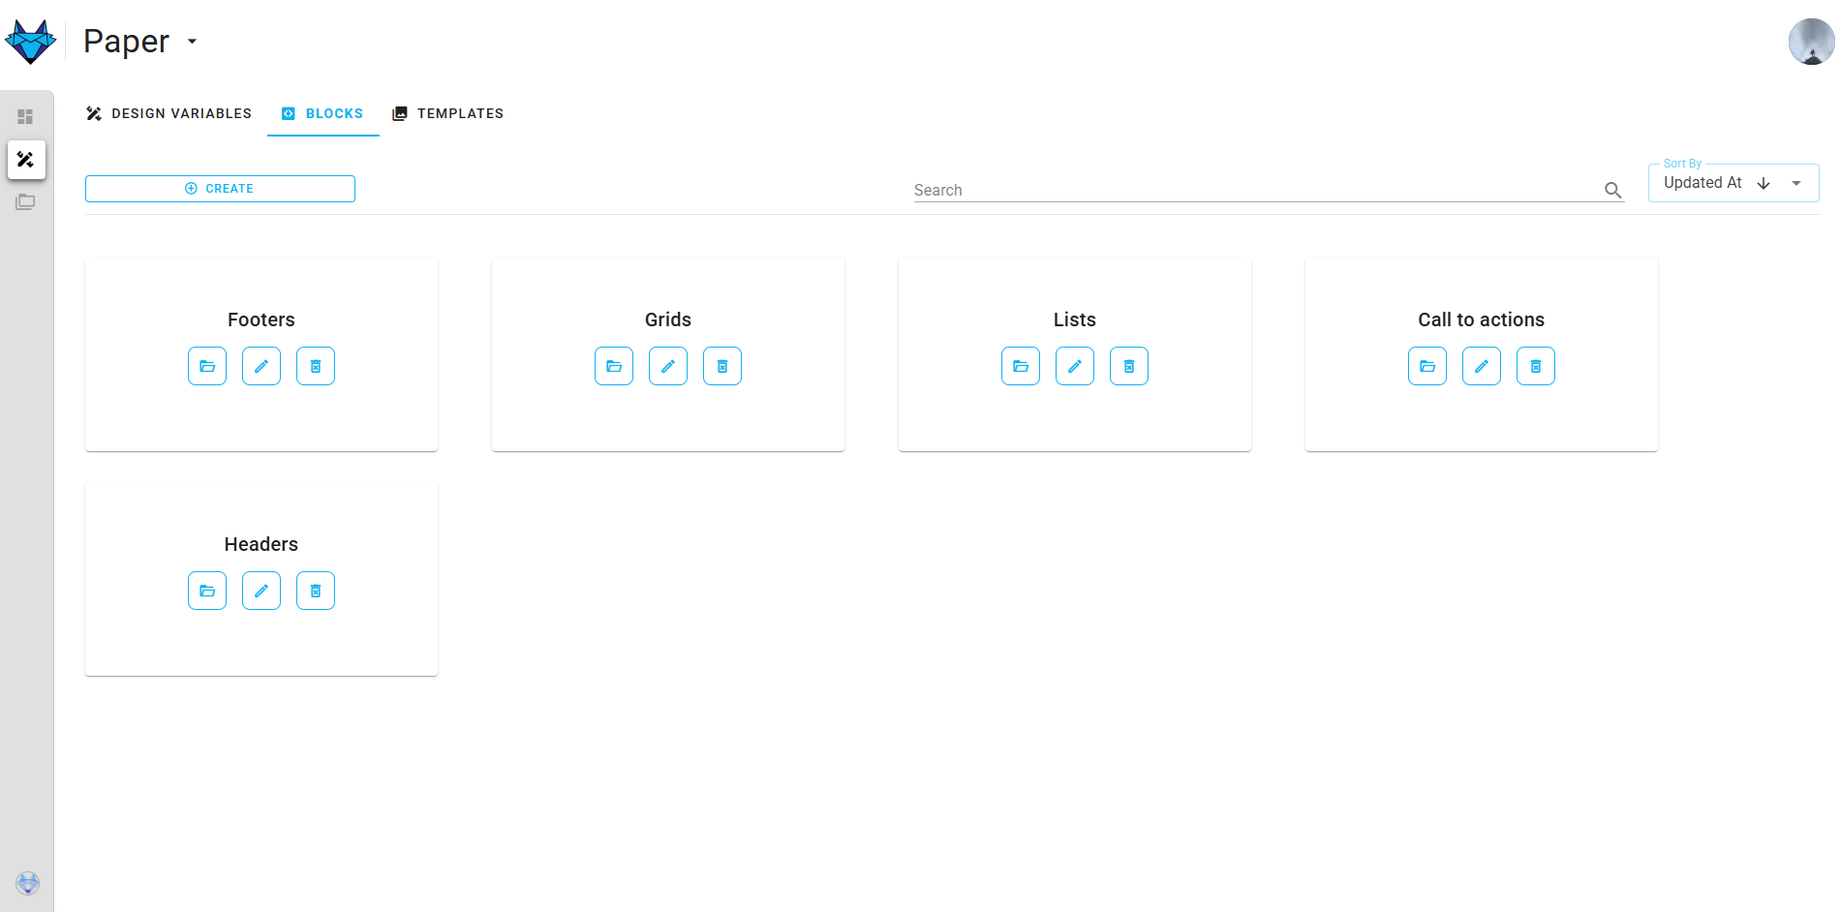1840x912 pixels.
Task: Edit the Headers block with pencil icon
Action: 261,591
